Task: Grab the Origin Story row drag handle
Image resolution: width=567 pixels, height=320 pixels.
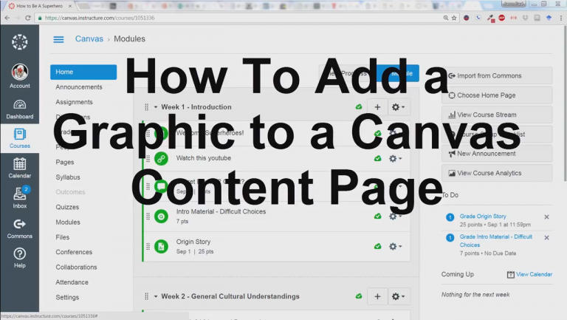Action: click(148, 247)
